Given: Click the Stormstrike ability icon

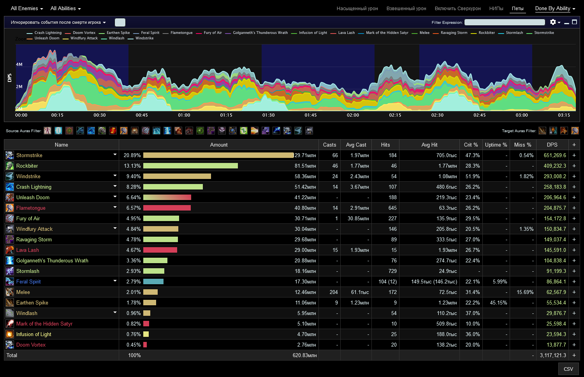Looking at the screenshot, I should (10, 155).
